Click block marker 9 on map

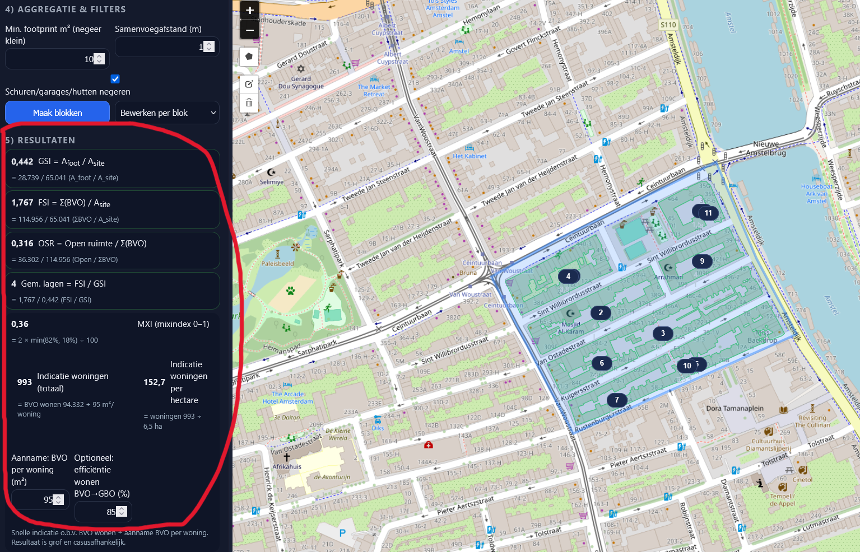click(x=702, y=261)
